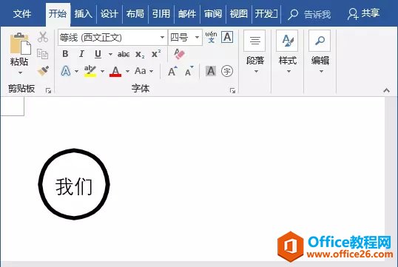Open the 样式 styles gallery
Image resolution: width=398 pixels, height=267 pixels.
tap(288, 52)
